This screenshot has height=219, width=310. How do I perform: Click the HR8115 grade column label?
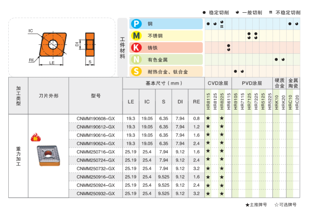(x=208, y=101)
